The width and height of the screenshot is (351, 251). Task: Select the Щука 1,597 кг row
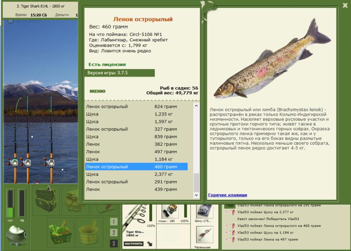pyautogui.click(x=136, y=122)
